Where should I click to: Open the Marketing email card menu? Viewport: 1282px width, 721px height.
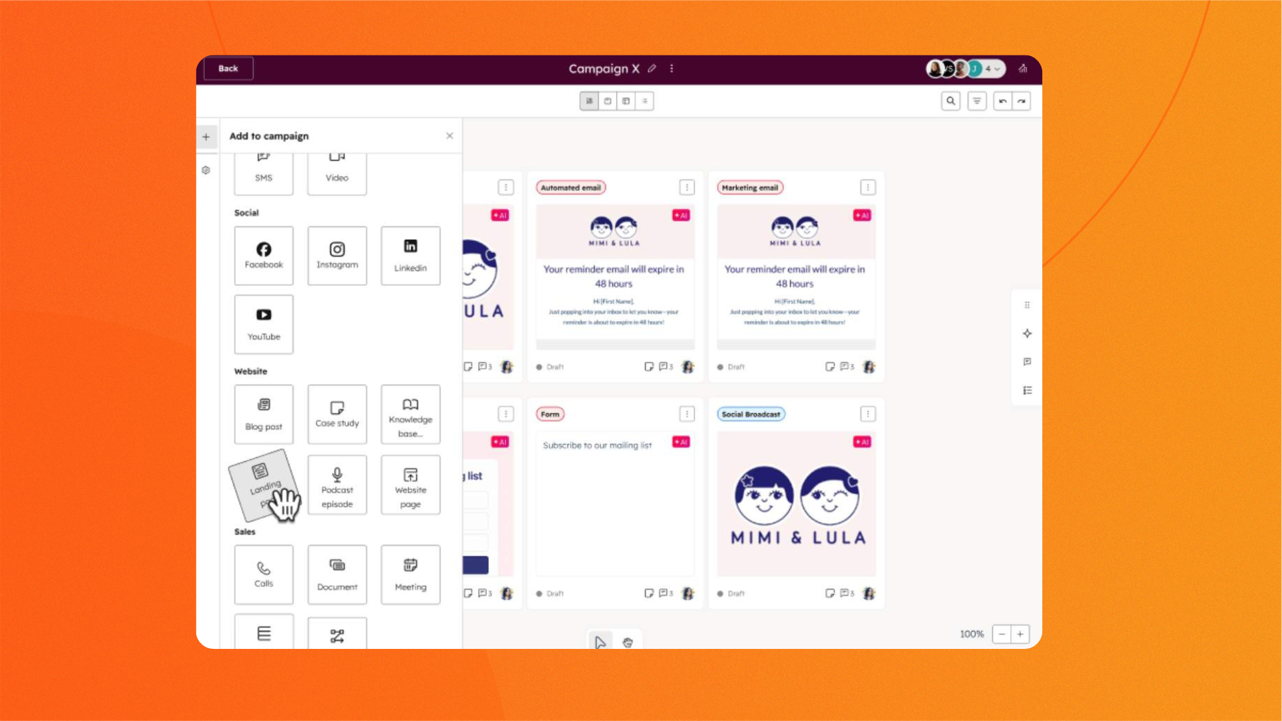[868, 188]
